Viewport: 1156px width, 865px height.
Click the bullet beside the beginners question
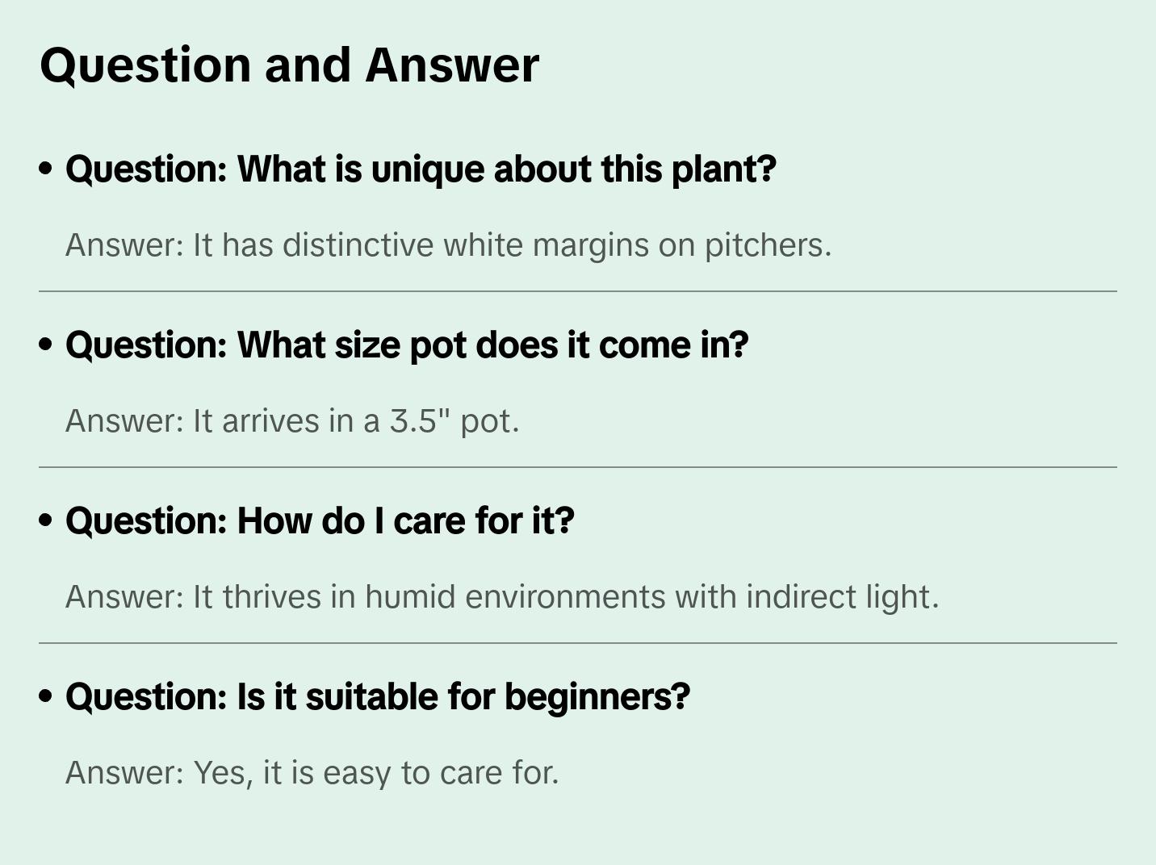click(x=46, y=696)
